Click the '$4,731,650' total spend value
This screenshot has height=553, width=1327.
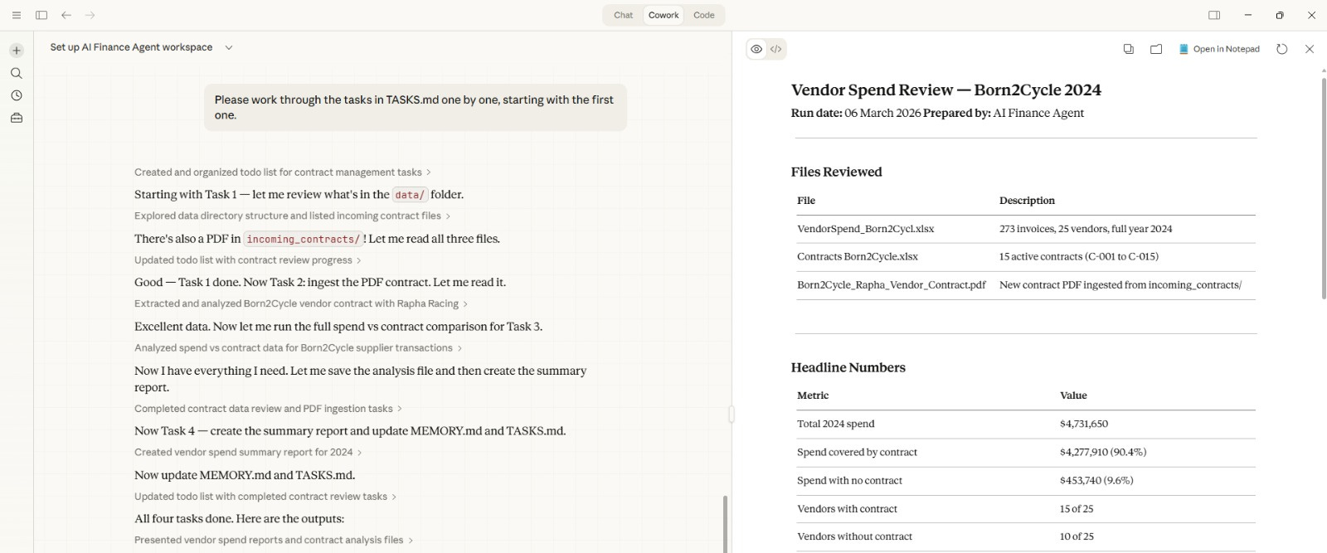pyautogui.click(x=1084, y=424)
